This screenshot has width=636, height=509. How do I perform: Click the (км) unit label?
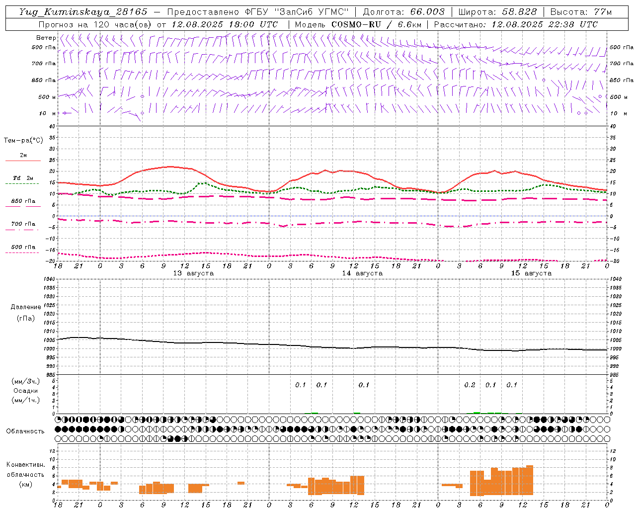(25, 484)
